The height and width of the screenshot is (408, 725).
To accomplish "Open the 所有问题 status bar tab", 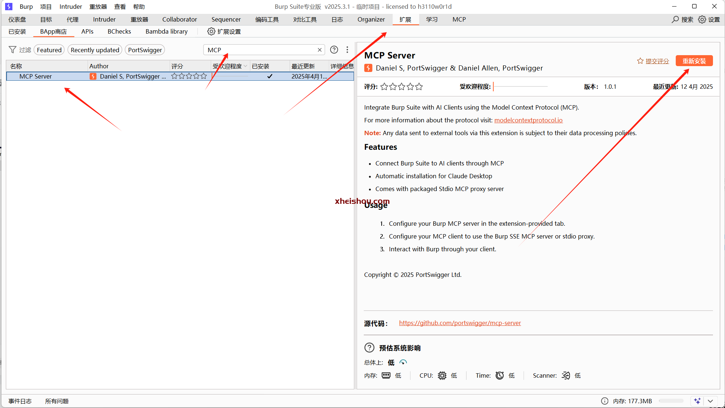I will 57,401.
